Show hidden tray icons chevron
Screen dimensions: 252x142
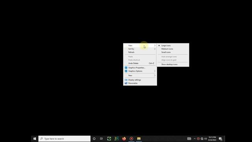pos(195,138)
